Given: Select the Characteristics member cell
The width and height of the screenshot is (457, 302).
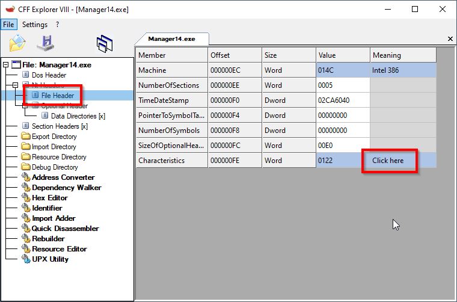Looking at the screenshot, I should pos(171,161).
